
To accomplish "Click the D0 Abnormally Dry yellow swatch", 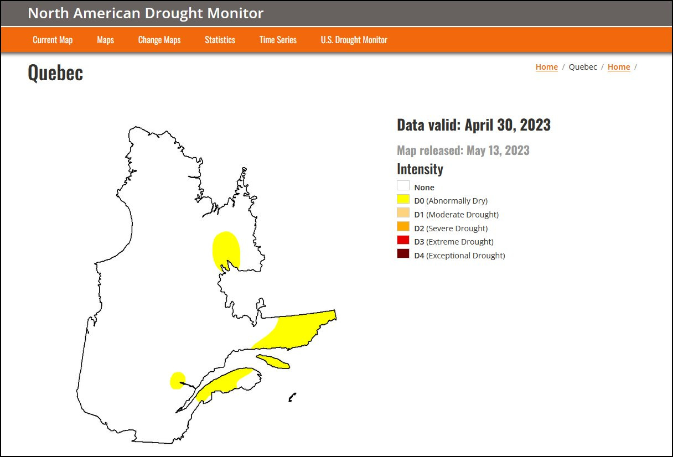I will 403,199.
